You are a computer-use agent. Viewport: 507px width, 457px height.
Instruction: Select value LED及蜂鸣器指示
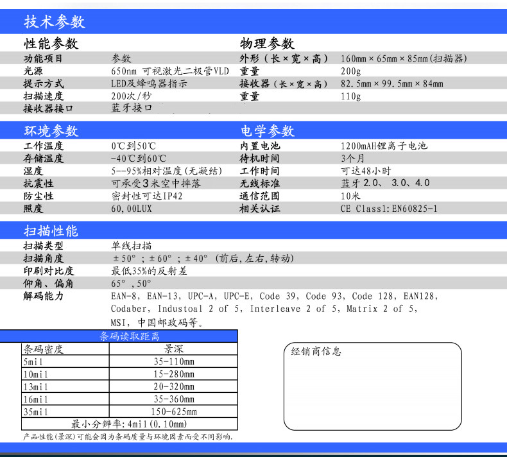pyautogui.click(x=149, y=84)
